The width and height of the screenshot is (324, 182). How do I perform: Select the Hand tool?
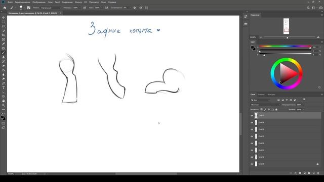point(4,101)
